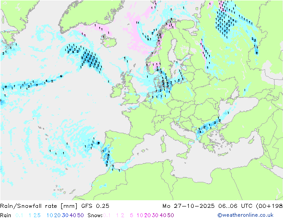This screenshot has height=219, width=283.
Task: Select the snow legend 10 color value
Action: (x=140, y=215)
